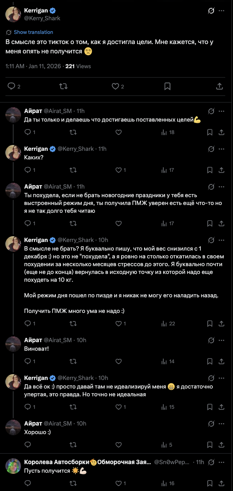Open more options on Королева Автосборки reply
233x491 pixels.
tap(221, 462)
